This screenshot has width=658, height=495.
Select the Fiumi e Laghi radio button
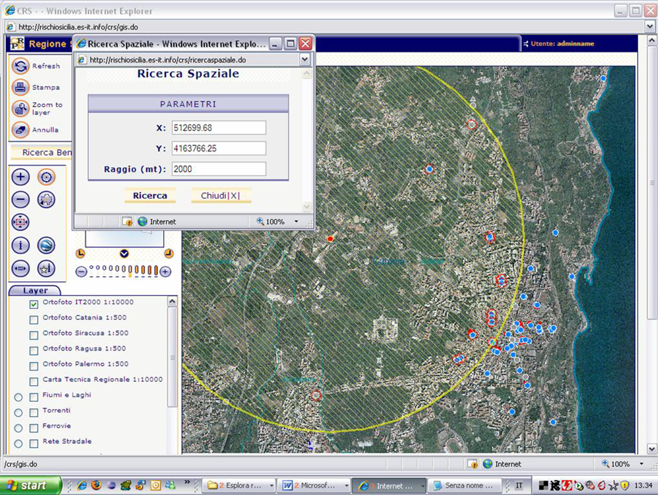click(x=18, y=397)
